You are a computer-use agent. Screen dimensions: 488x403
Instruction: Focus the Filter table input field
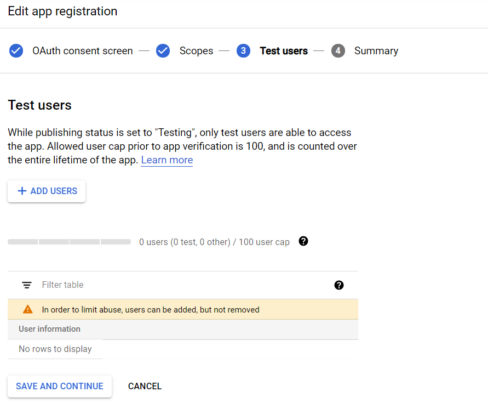point(181,285)
